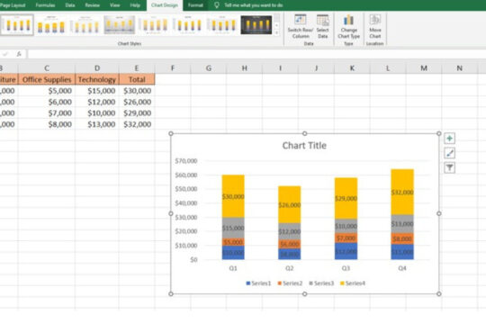The image size is (486, 324).
Task: Click the Switch Row/Column icon
Action: 300,20
